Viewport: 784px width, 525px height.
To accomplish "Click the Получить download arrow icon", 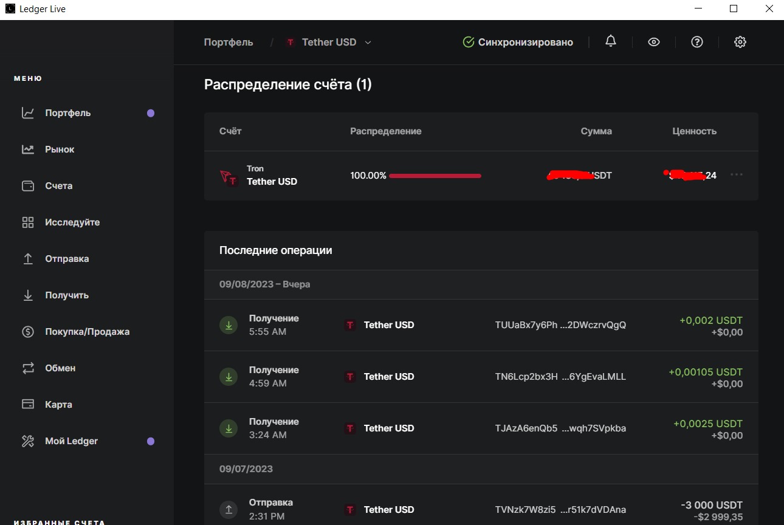I will [x=28, y=295].
